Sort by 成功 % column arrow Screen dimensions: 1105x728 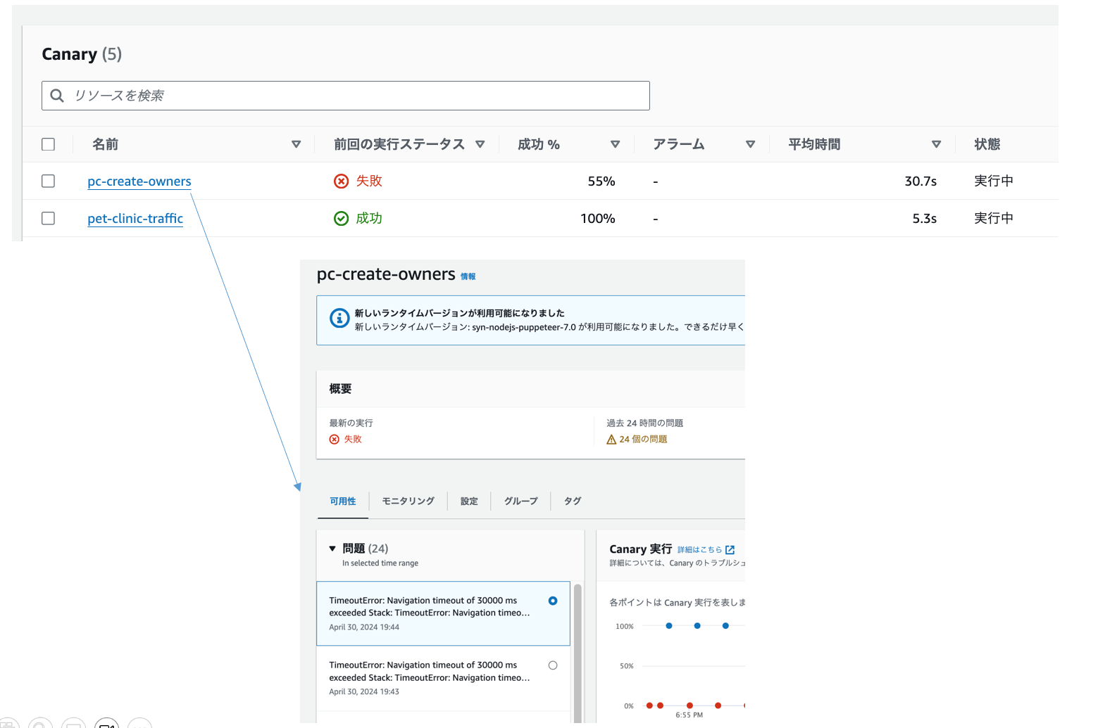(x=615, y=144)
